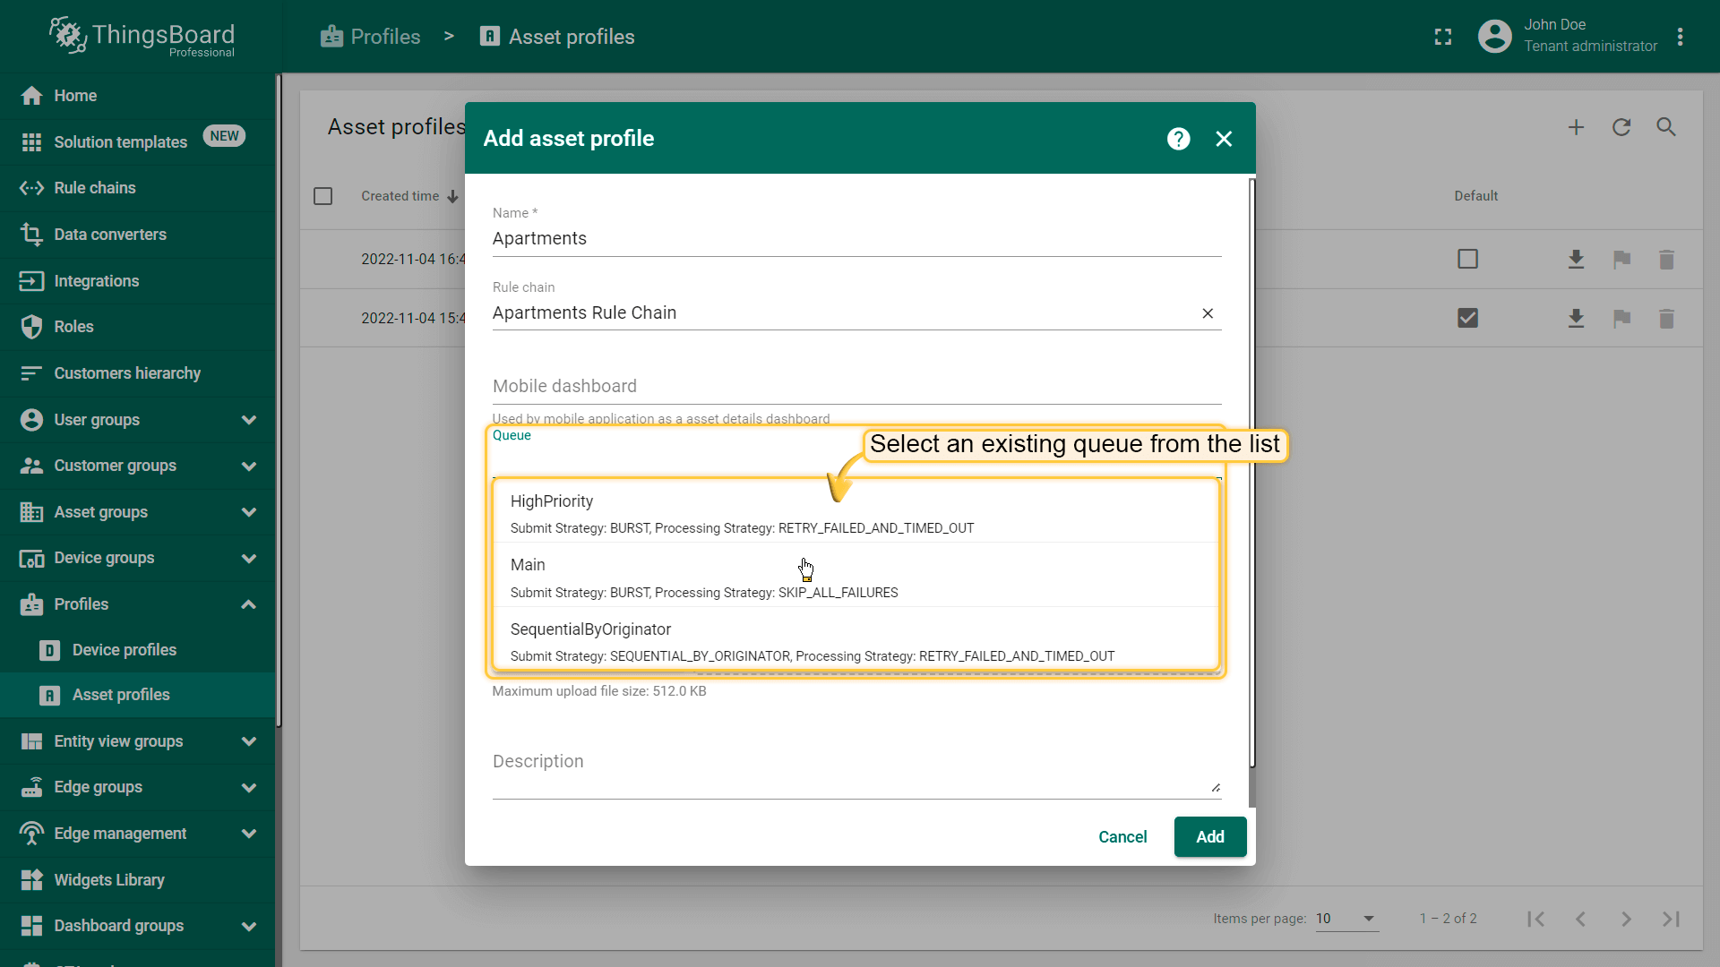
Task: Toggle fullscreen mode icon in header
Action: 1442,37
